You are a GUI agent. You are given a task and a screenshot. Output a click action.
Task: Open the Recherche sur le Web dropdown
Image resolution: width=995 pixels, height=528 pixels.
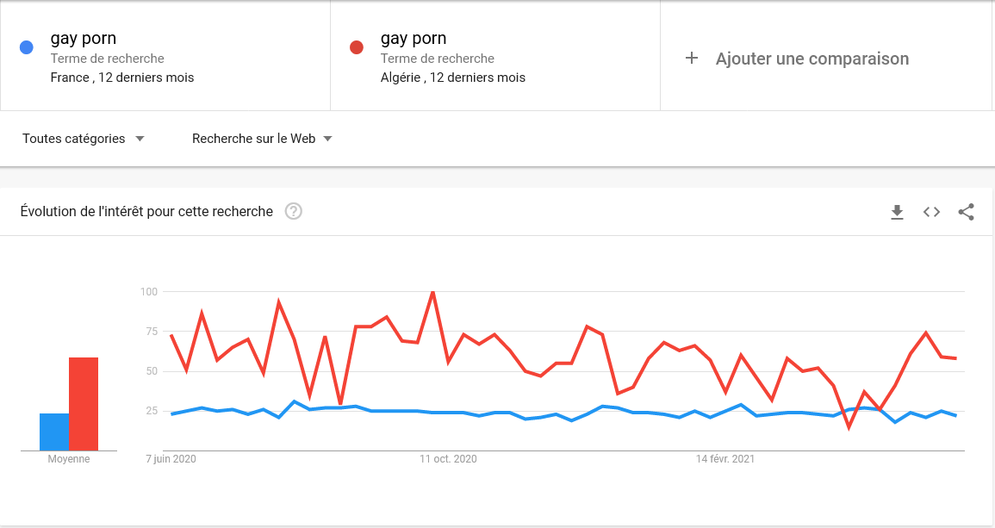tap(262, 139)
